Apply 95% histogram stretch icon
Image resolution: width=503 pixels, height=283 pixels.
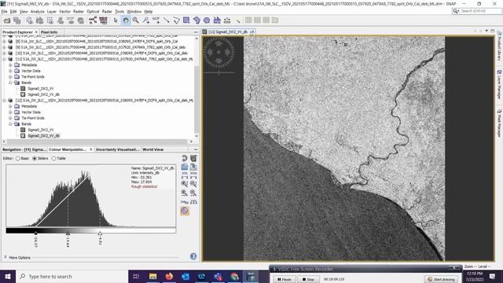pos(185,175)
